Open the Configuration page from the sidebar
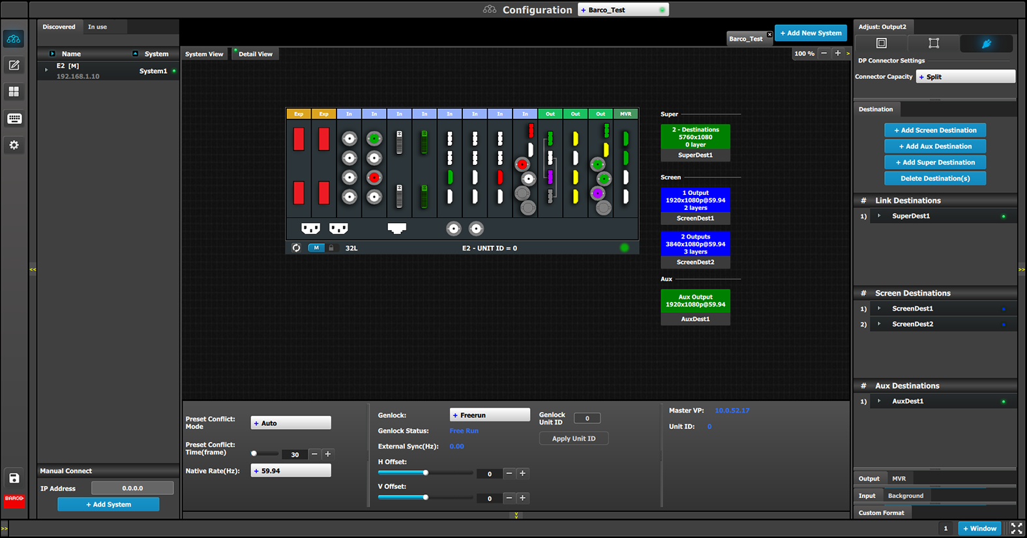The image size is (1027, 538). tap(14, 39)
